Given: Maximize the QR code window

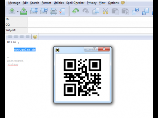Looking at the screenshot, I should pyautogui.click(x=94, y=49).
